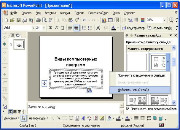Open print preview
Image resolution: width=180 pixels, height=130 pixels.
coord(44,20)
